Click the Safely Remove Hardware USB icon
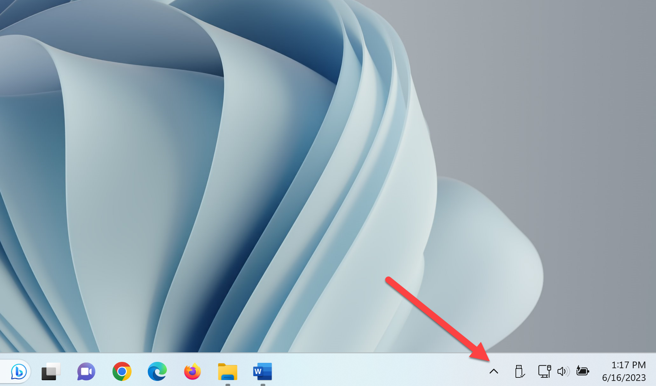Screen dimensions: 656x386 tap(520, 371)
